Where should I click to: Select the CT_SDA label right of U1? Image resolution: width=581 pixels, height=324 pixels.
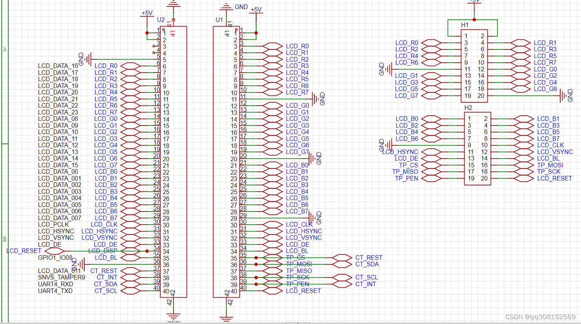pyautogui.click(x=367, y=264)
